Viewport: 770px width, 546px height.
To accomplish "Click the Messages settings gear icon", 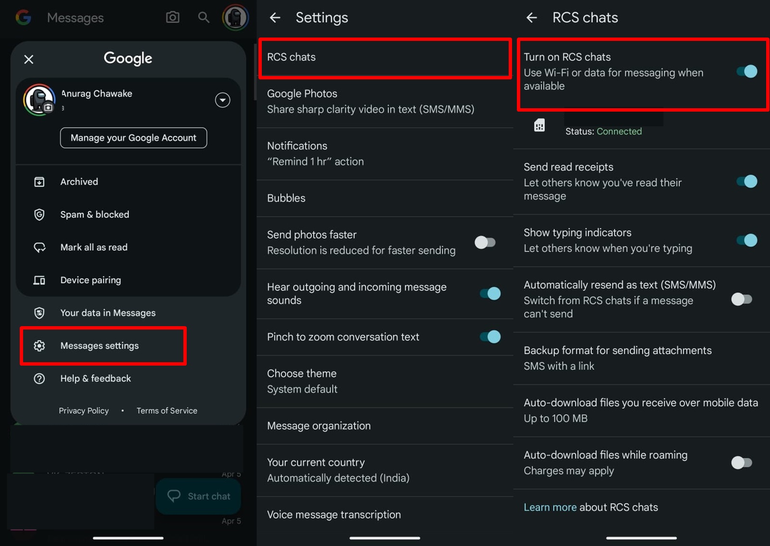I will point(40,345).
